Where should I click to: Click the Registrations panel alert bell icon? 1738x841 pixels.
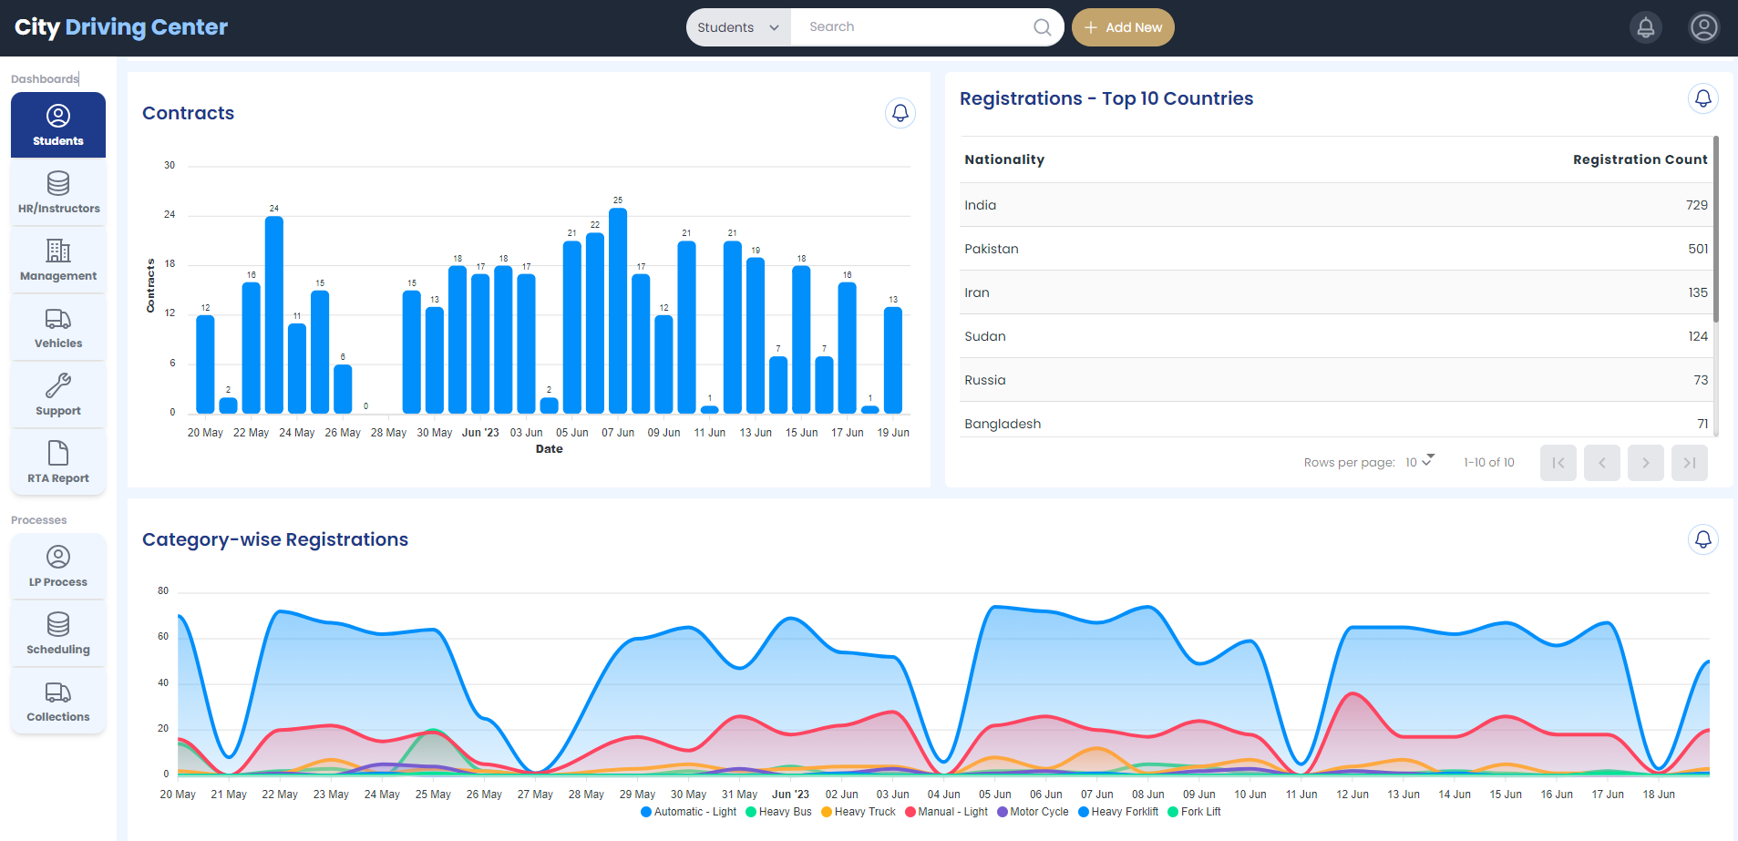pos(1702,98)
